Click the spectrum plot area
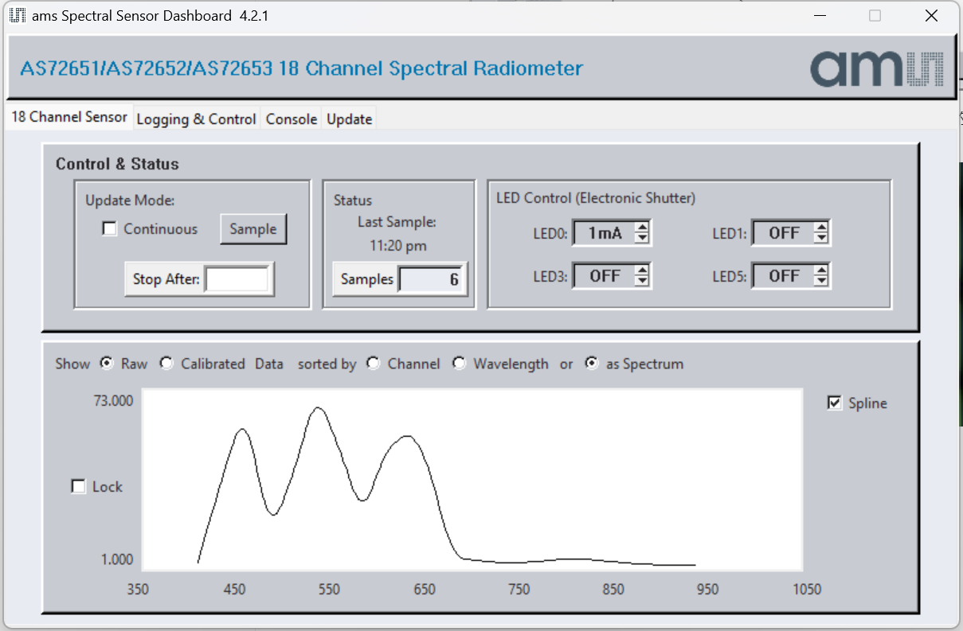The height and width of the screenshot is (631, 963). click(x=472, y=480)
